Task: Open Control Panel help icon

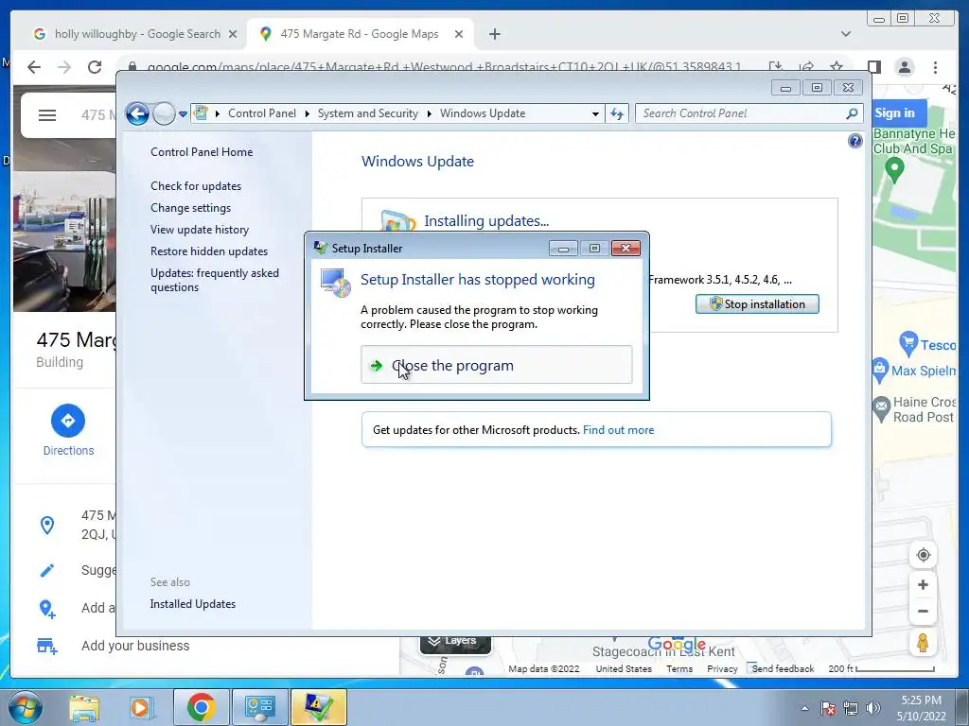Action: pyautogui.click(x=854, y=142)
